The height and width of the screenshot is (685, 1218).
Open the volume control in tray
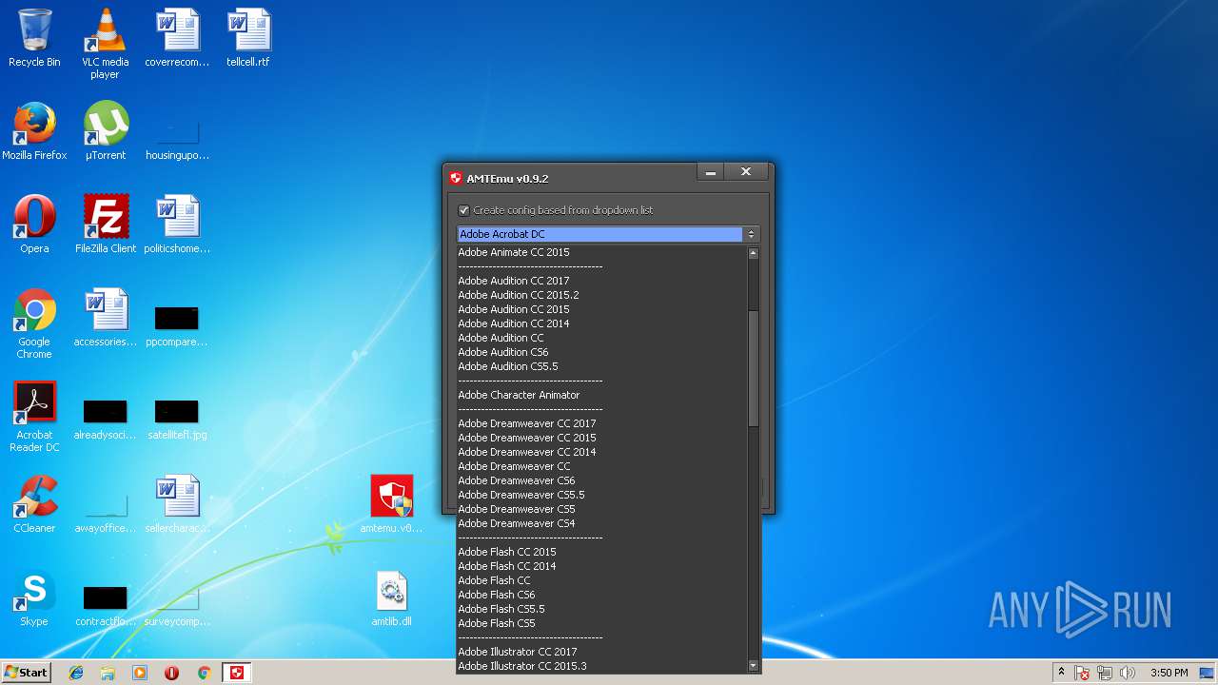click(x=1128, y=673)
